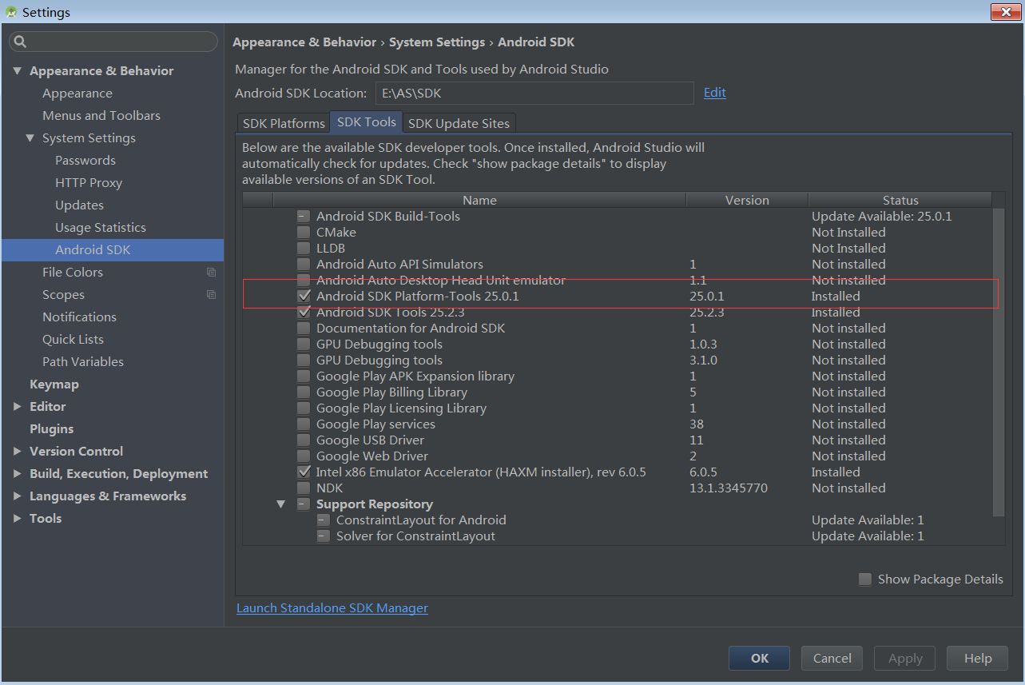Open the SDK Update Sites tab
The image size is (1025, 685).
[459, 123]
